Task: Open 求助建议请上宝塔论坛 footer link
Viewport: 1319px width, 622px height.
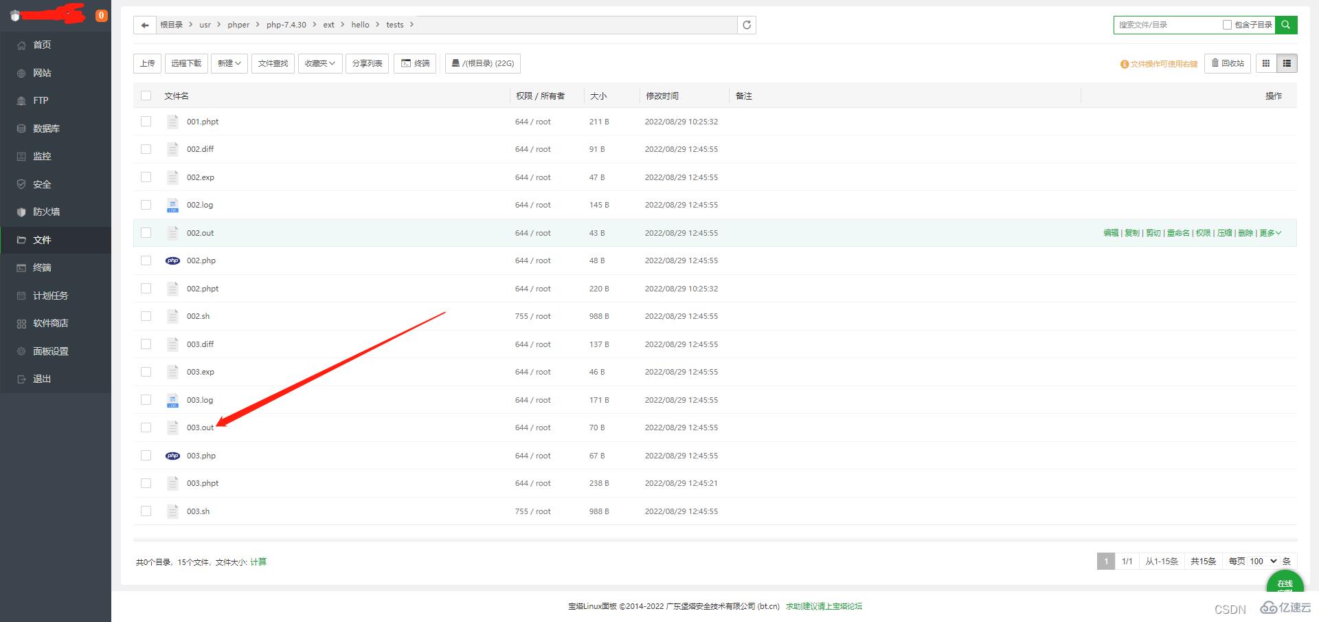Action: [x=824, y=606]
